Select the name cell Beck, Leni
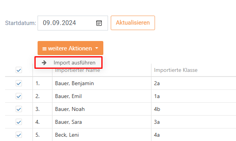The image size is (236, 141). click(67, 135)
